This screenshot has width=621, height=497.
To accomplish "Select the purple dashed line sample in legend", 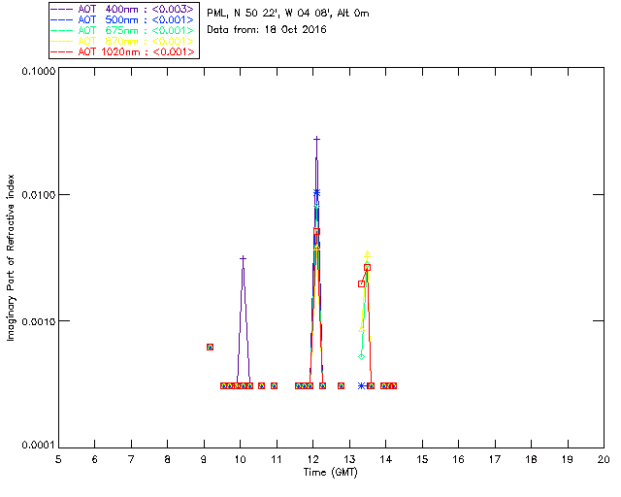I will [x=62, y=10].
